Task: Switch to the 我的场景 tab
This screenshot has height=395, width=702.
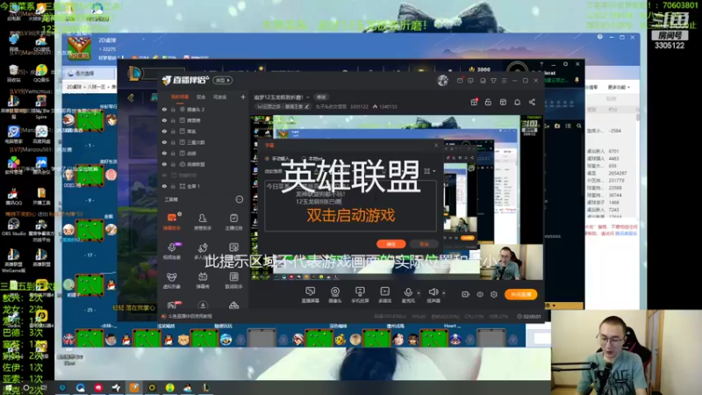Action: point(180,97)
